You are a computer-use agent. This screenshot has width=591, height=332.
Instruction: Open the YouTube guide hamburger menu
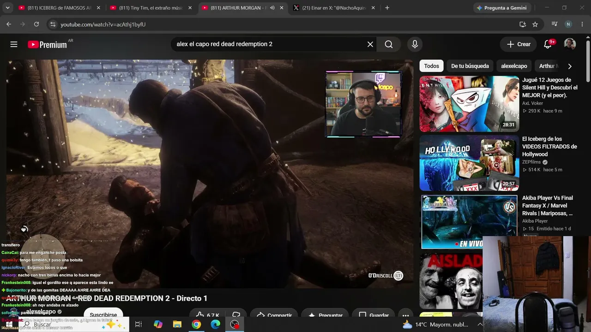pyautogui.click(x=14, y=44)
